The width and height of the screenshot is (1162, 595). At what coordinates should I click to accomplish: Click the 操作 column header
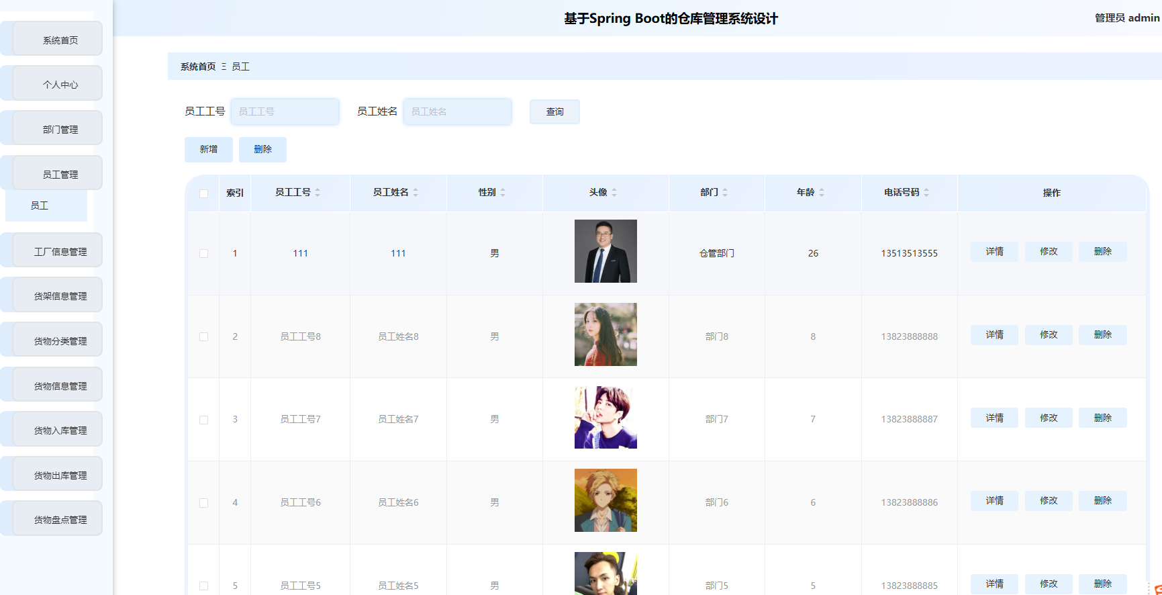tap(1051, 193)
